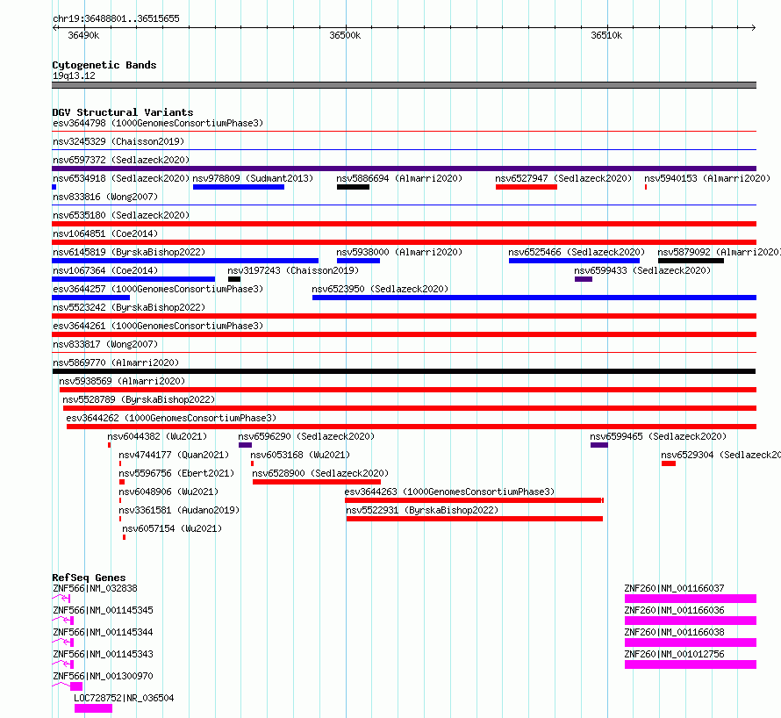Click the 36510k ruler position label
Screen dimensions: 781x718
(x=606, y=35)
